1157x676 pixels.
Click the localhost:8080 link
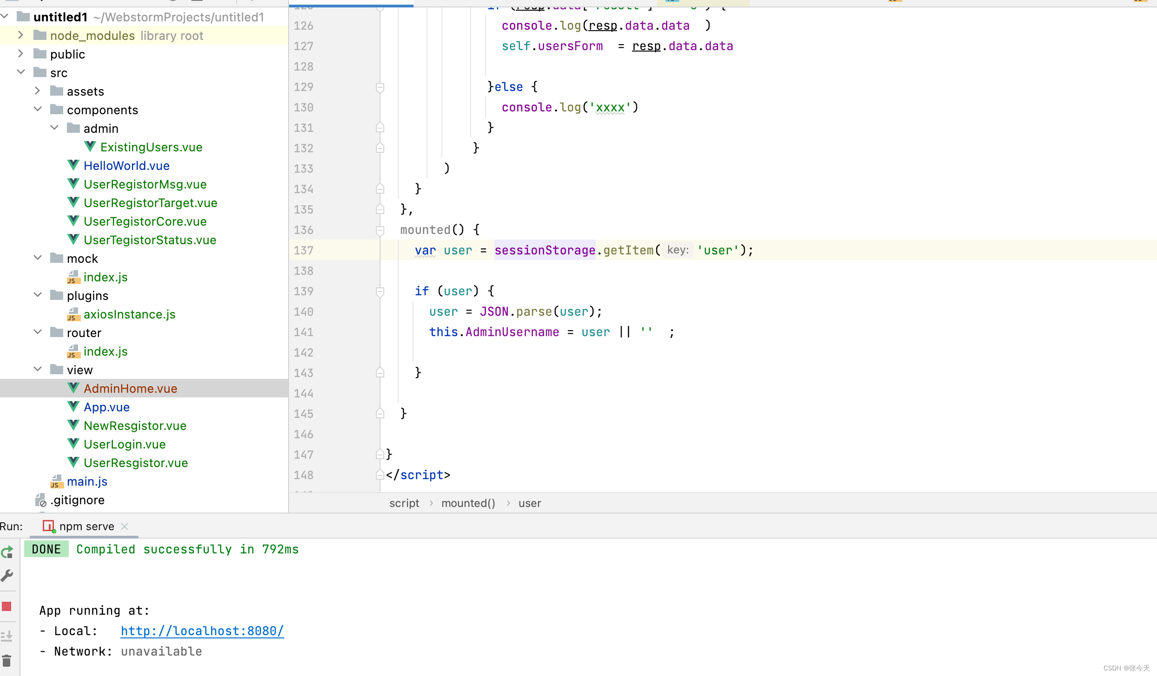click(x=202, y=631)
